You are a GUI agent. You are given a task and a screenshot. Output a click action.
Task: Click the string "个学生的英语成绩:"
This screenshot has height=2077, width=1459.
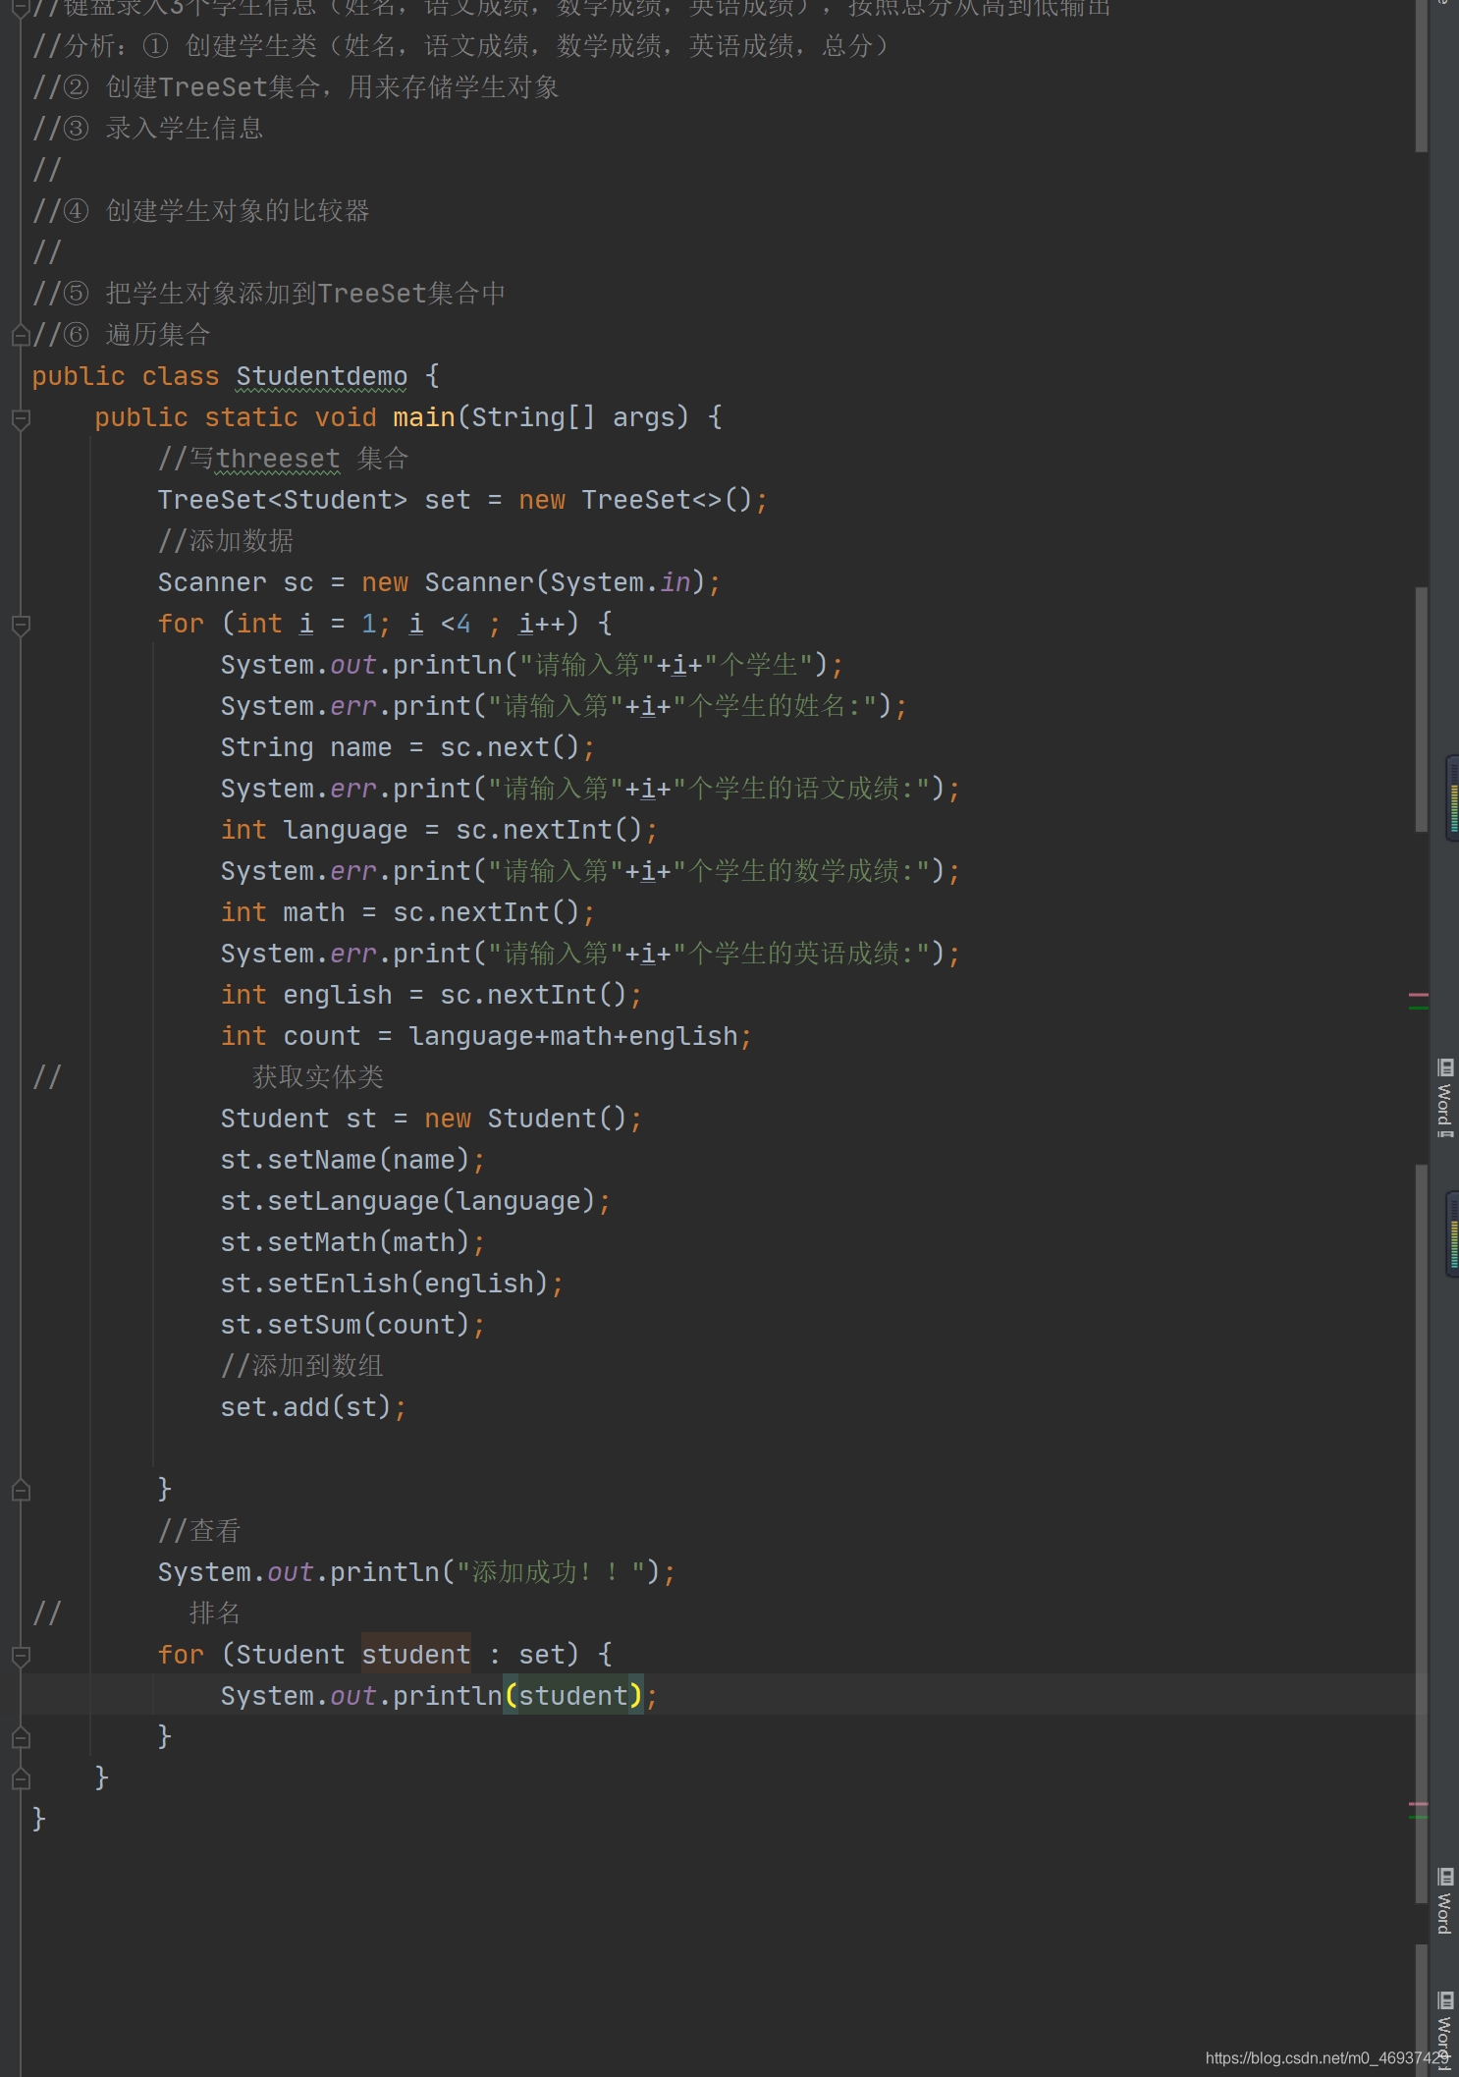(802, 955)
